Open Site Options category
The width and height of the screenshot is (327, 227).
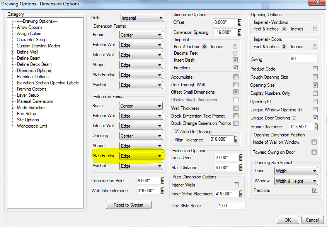[28, 120]
